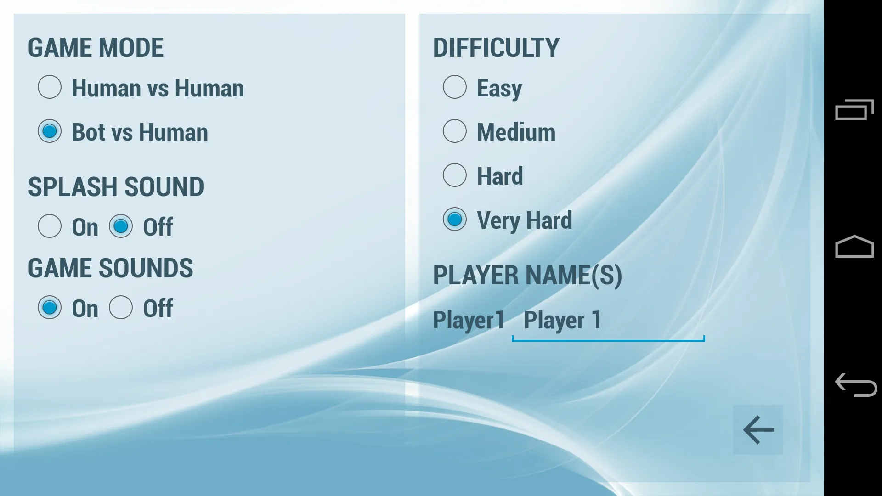Switch game mode to Human vs Human
Screen dimensions: 882x496
point(50,87)
